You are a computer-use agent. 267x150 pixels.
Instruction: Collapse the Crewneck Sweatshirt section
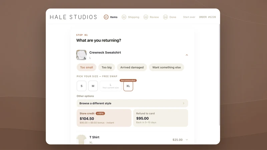point(187,55)
